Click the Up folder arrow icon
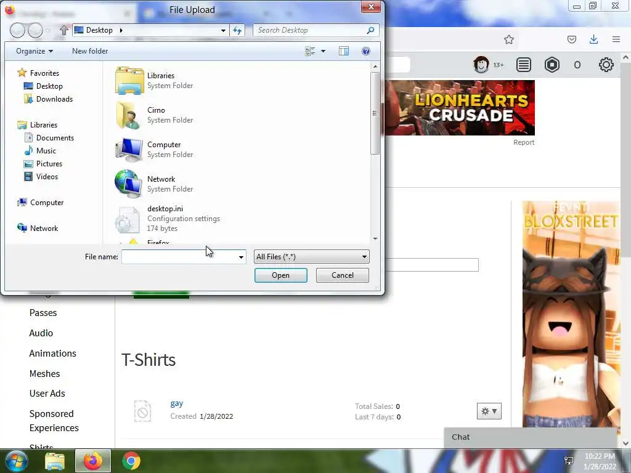 click(63, 30)
